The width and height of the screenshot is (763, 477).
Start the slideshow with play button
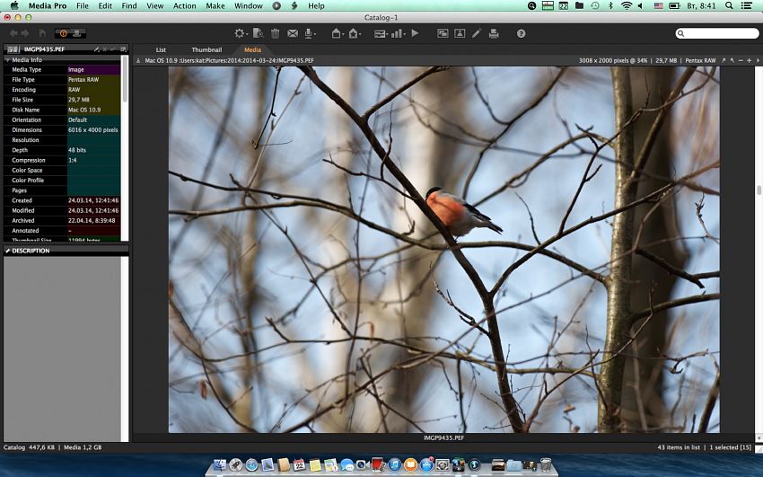[415, 33]
